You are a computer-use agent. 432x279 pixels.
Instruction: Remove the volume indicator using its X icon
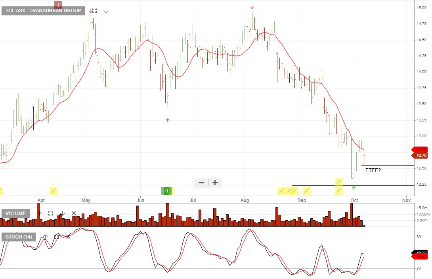click(x=74, y=213)
